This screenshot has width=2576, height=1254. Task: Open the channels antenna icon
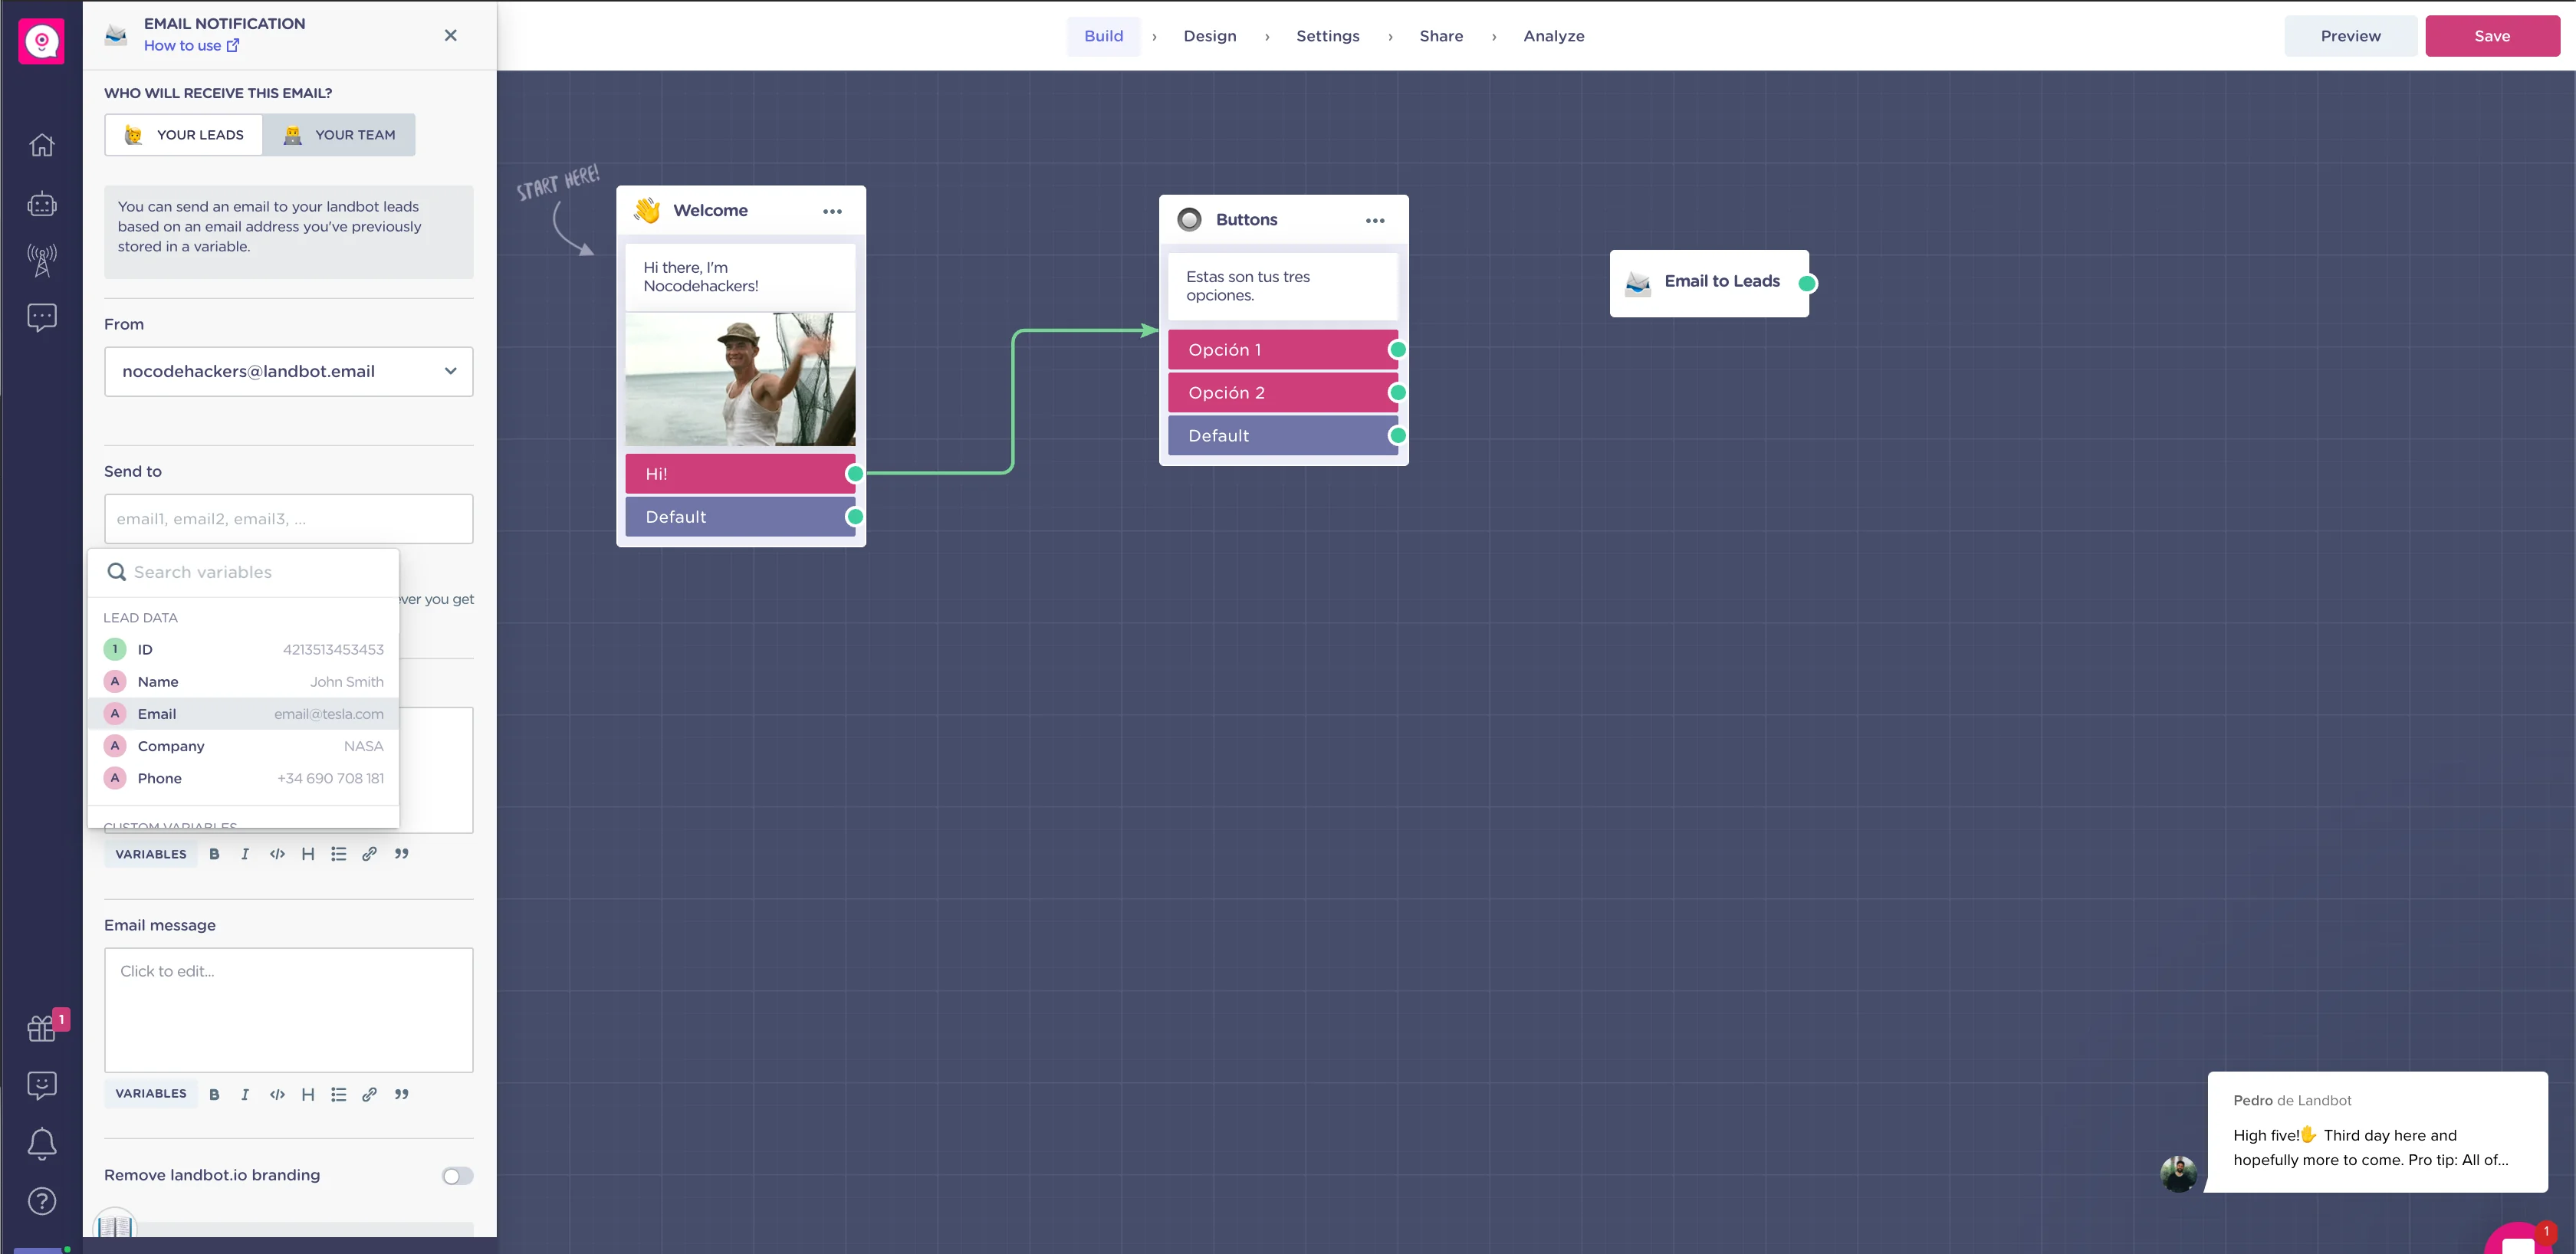[x=41, y=260]
